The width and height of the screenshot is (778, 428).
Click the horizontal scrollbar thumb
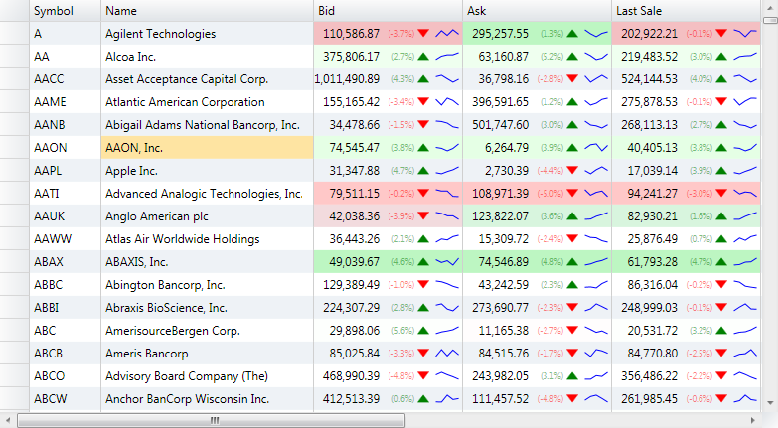pyautogui.click(x=215, y=420)
